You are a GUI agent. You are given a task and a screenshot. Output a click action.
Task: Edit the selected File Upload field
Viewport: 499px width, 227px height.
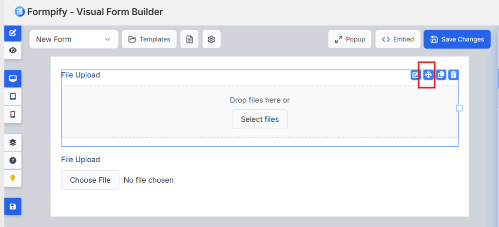[416, 75]
